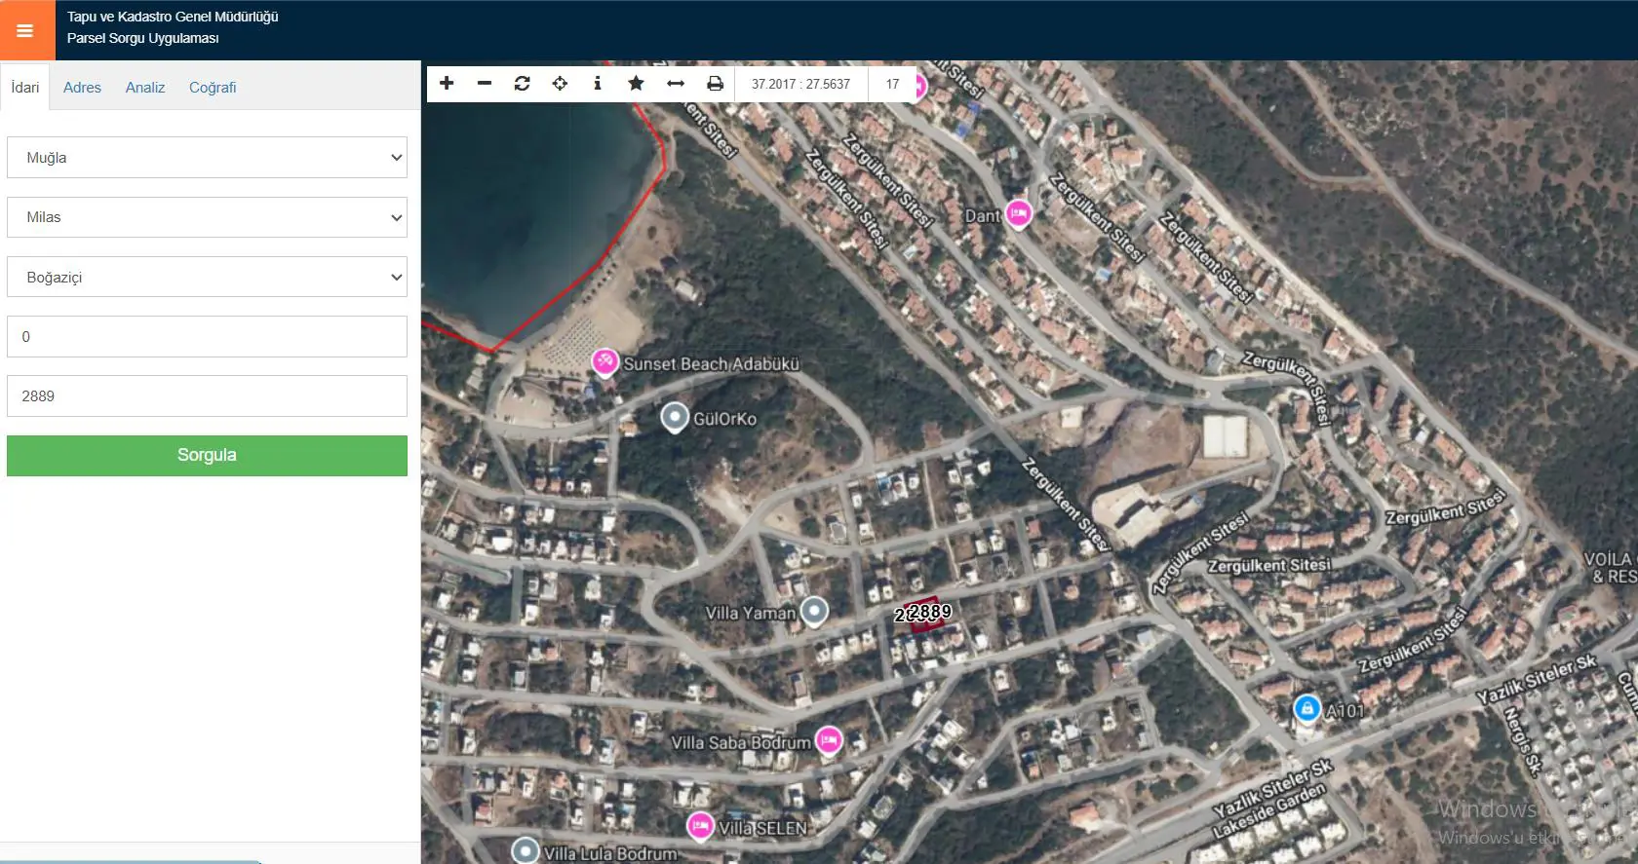Viewport: 1638px width, 864px height.
Task: Open the info tool in the map toolbar
Action: coord(598,84)
